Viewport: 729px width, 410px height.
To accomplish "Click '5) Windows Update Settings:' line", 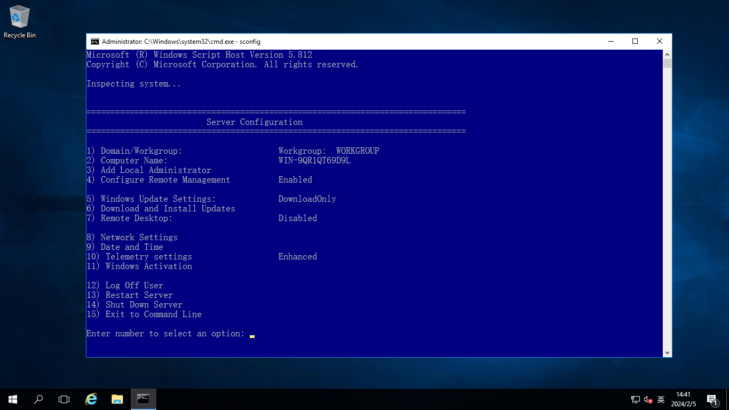I will [x=151, y=199].
